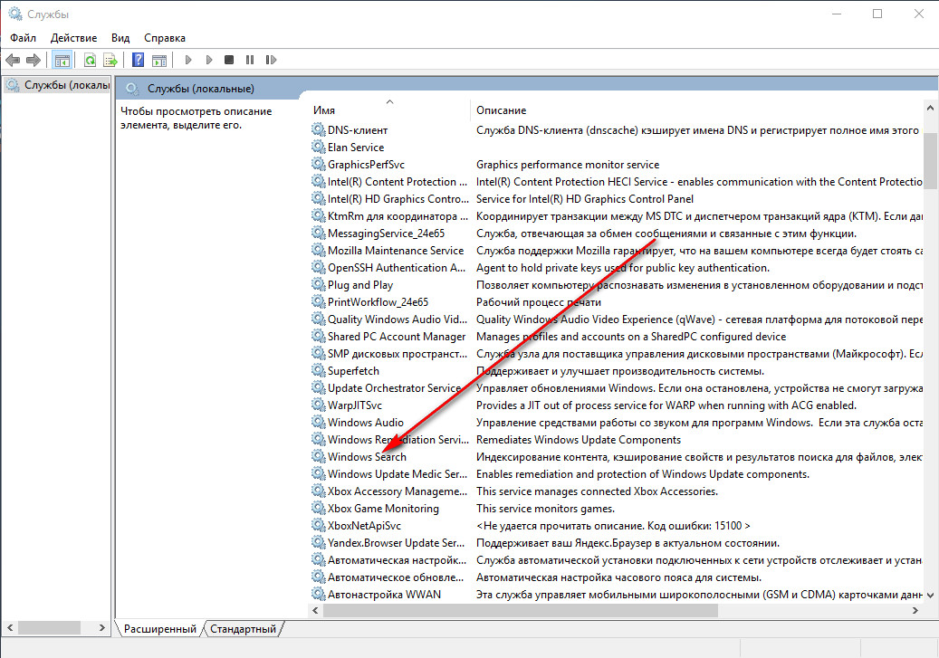This screenshot has width=939, height=658.
Task: Click description 'Graphics performance monitor service'
Action: (x=568, y=164)
